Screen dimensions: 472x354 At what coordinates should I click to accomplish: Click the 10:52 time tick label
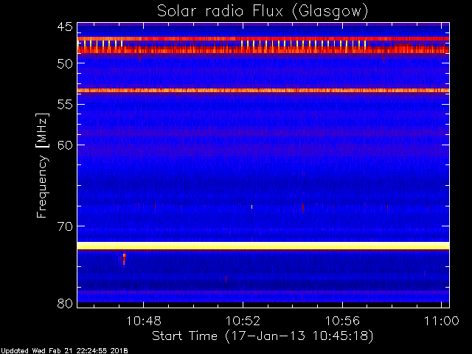point(243,321)
